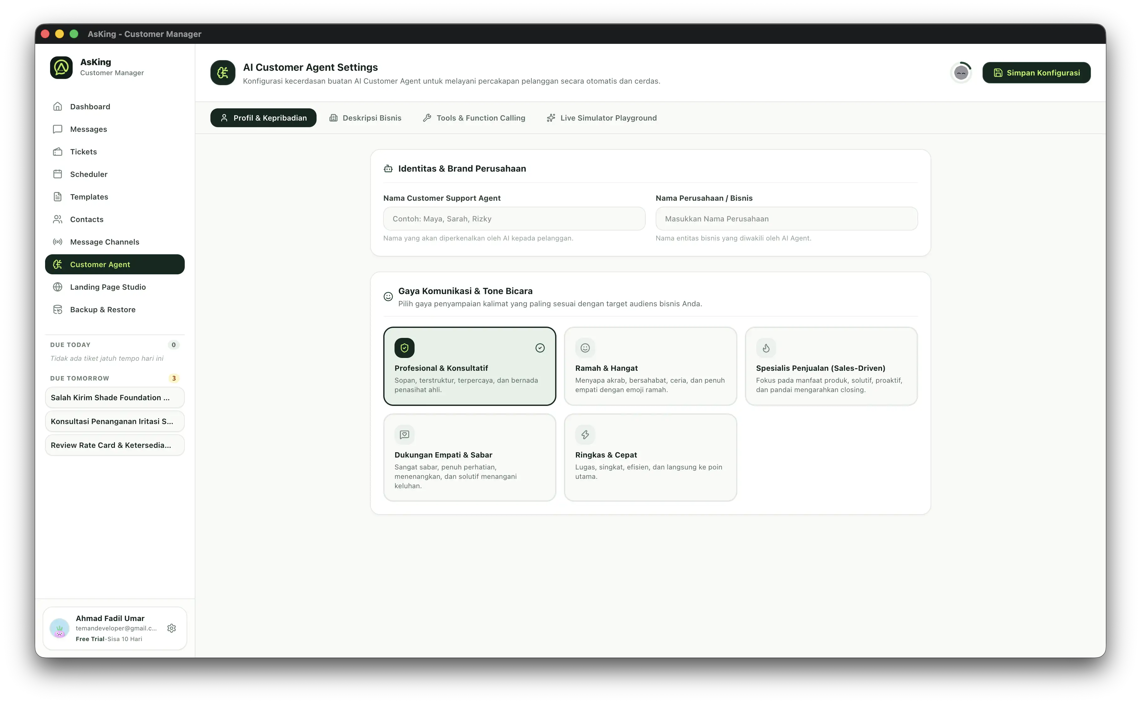Open ticket Salah Kirim Shade Foundation

point(115,398)
